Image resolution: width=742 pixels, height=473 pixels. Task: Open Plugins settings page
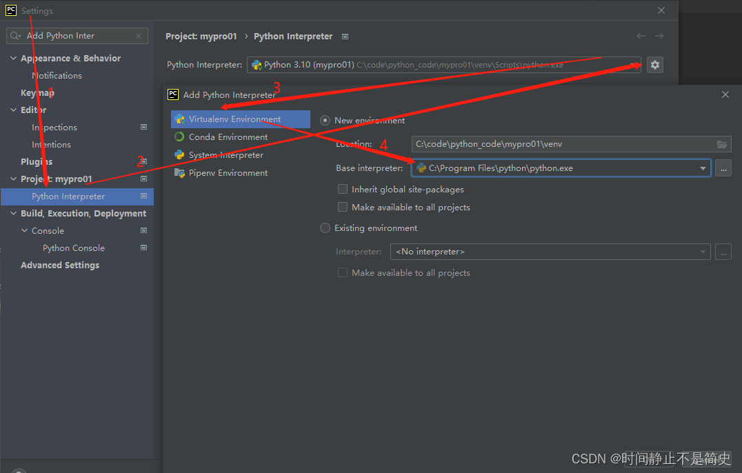(x=37, y=162)
